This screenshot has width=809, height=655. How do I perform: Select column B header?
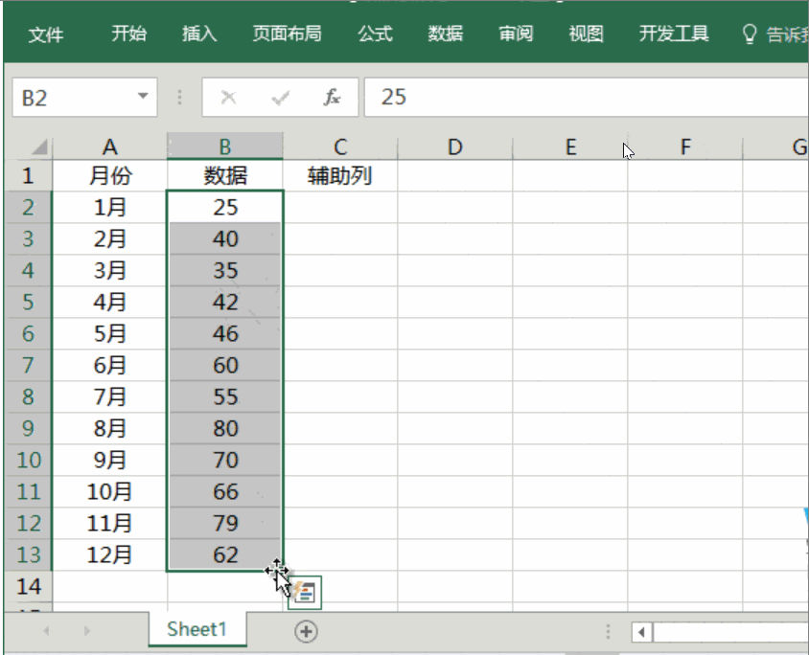tap(225, 147)
